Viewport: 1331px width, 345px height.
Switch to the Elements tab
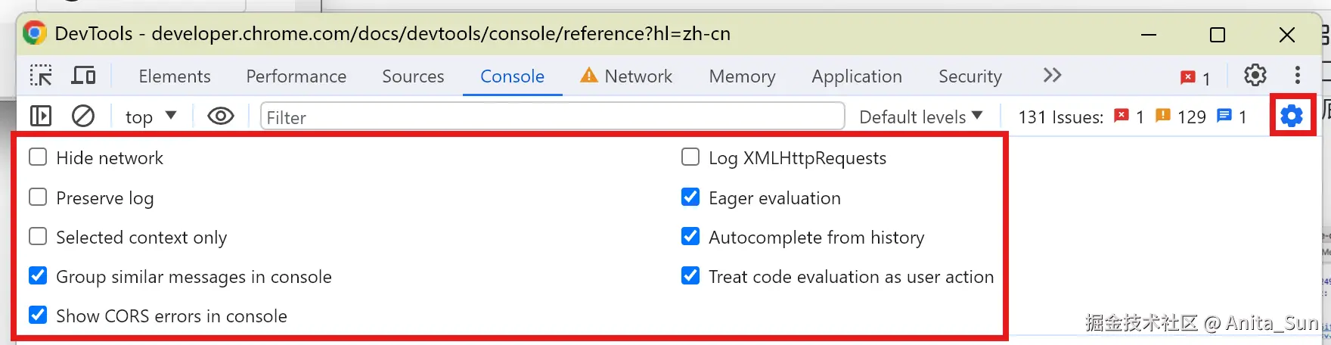pyautogui.click(x=175, y=76)
